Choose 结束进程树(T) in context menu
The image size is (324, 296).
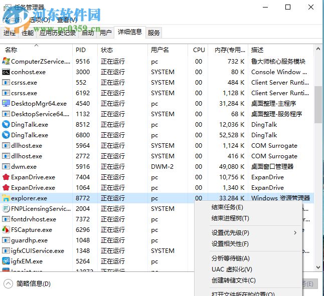click(x=230, y=218)
